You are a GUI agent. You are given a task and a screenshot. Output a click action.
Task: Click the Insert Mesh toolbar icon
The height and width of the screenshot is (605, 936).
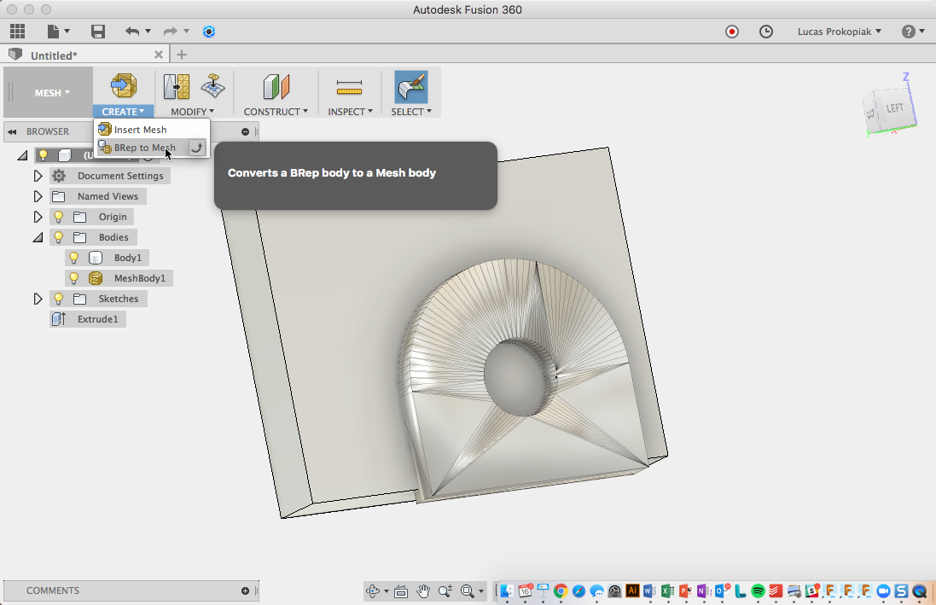coord(124,86)
